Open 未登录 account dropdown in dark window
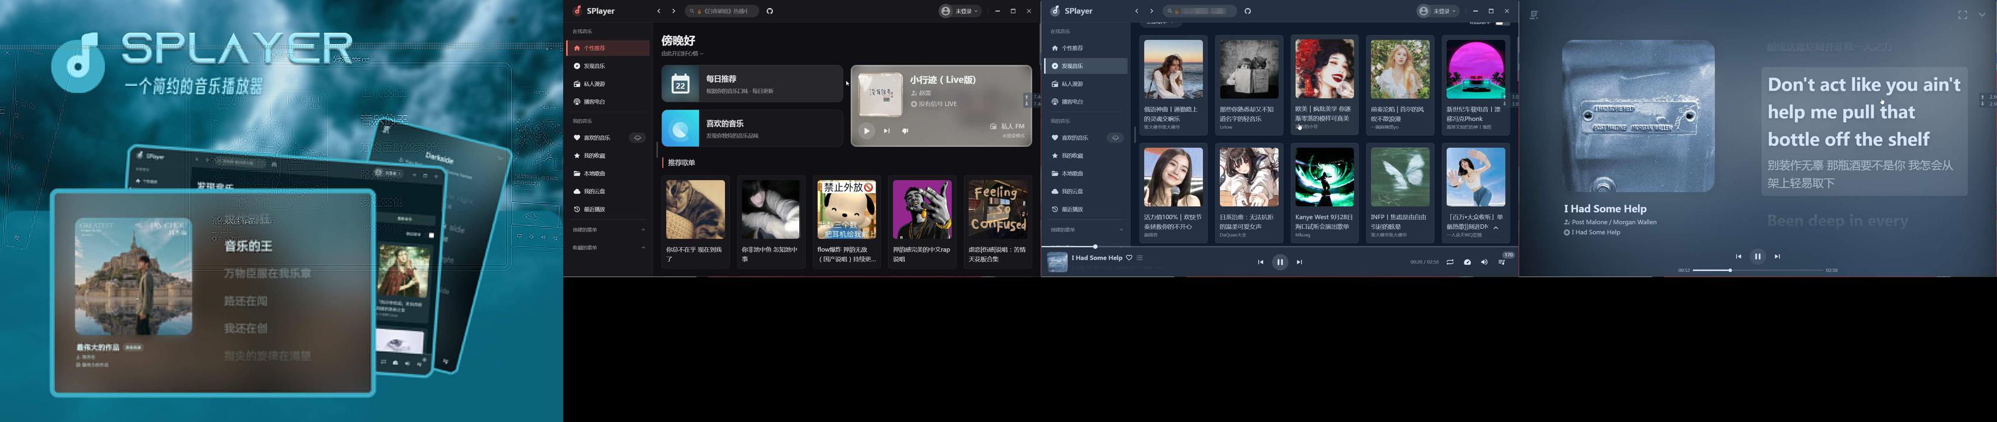The height and width of the screenshot is (422, 1997). pos(961,12)
